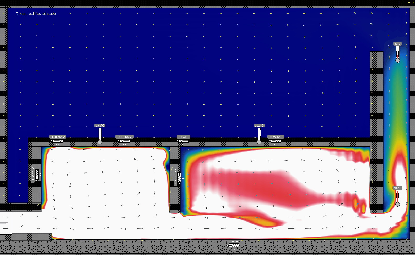Viewport: 415px width, 255px height.
Task: Select the vertical heat flux sensor F6
Action: (180, 178)
